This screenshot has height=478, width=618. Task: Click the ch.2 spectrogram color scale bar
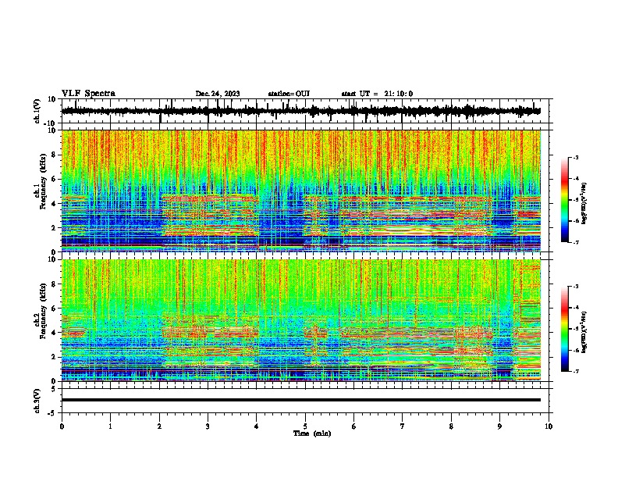(x=565, y=329)
